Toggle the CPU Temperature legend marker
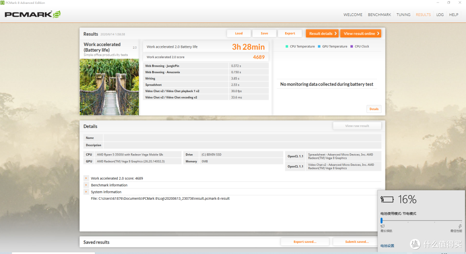The width and height of the screenshot is (466, 254). click(287, 46)
